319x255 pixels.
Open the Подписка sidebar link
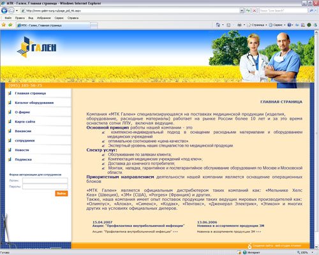pos(23,159)
